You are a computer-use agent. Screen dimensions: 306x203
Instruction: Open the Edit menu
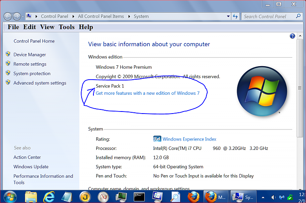[29, 27]
